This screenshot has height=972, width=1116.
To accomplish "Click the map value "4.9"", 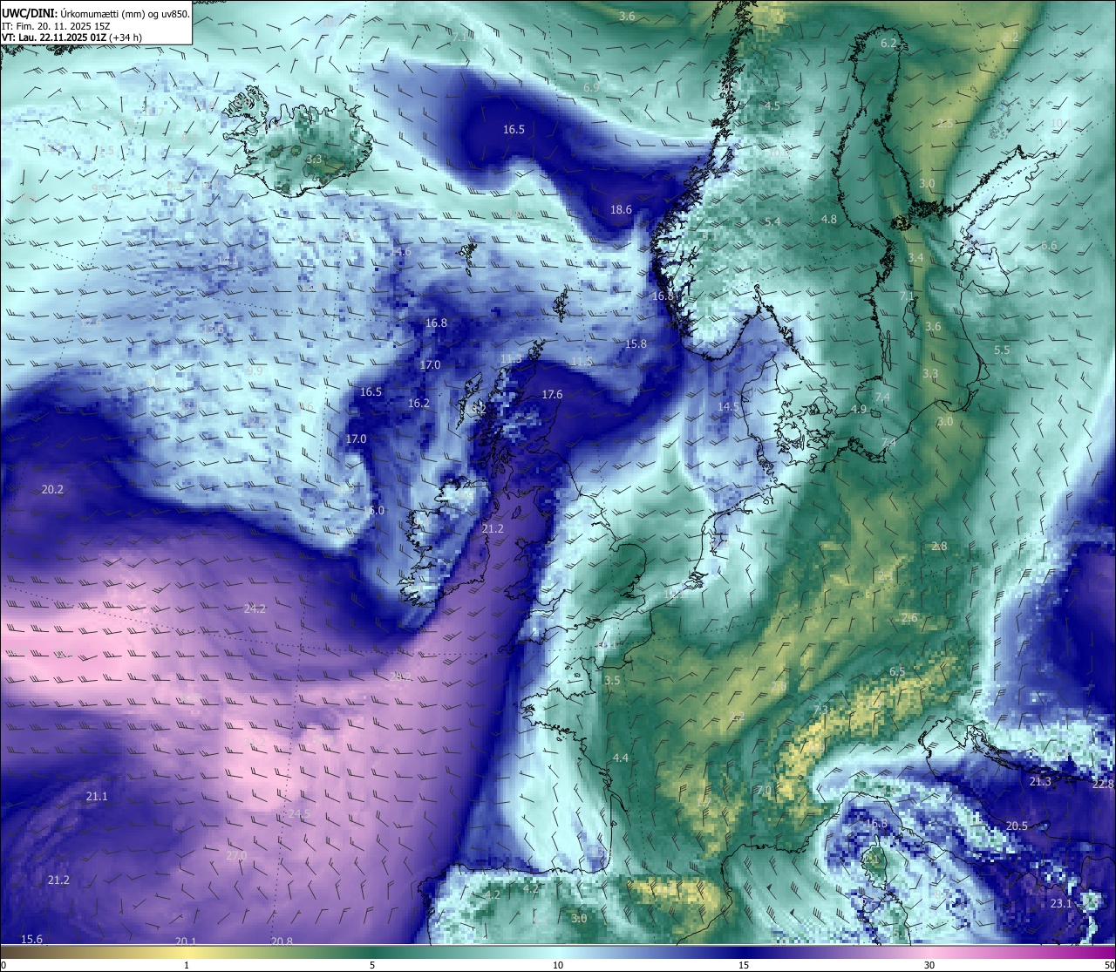I will click(859, 410).
